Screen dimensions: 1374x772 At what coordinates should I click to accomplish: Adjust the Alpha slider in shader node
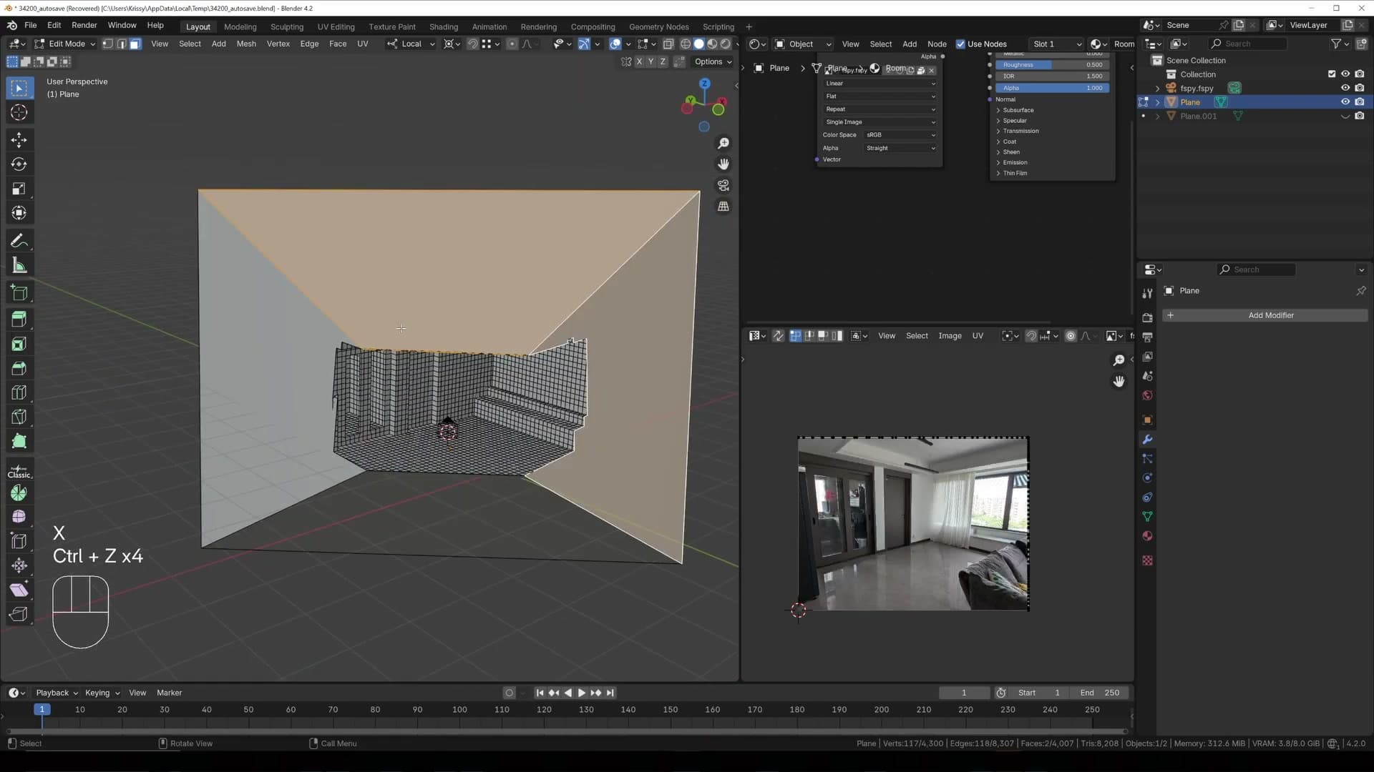click(x=1052, y=88)
